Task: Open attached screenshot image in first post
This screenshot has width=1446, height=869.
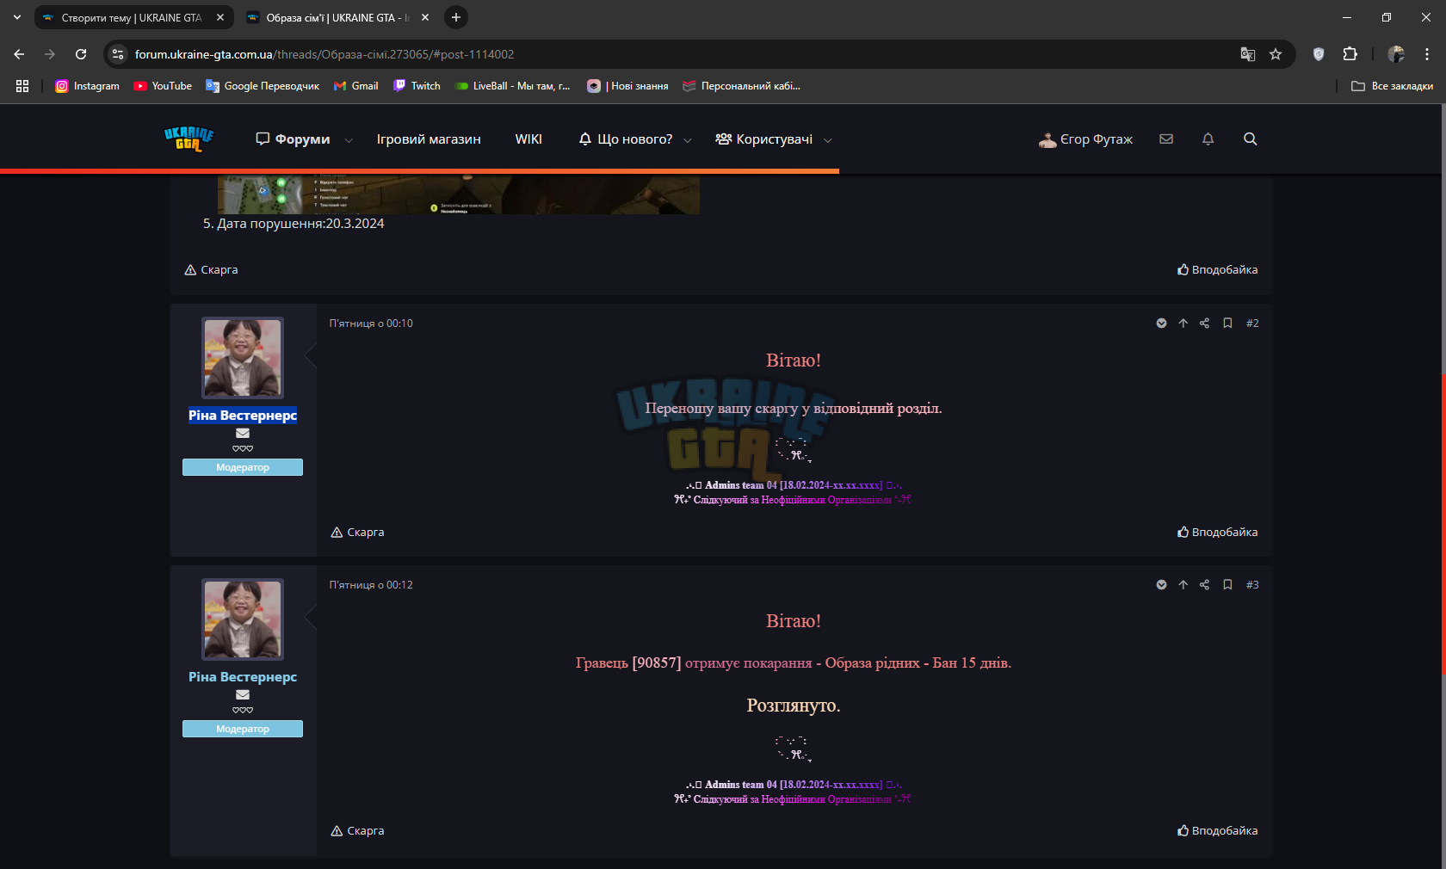Action: coord(458,194)
